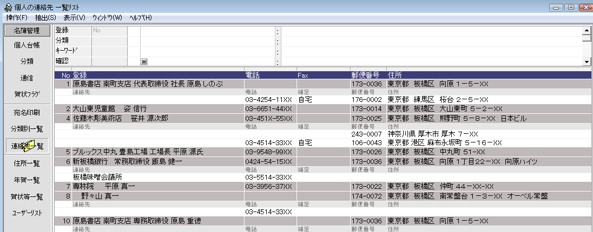This screenshot has height=232, width=593.
Task: Go to 住所一覧 in the sidebar
Action: pyautogui.click(x=27, y=163)
